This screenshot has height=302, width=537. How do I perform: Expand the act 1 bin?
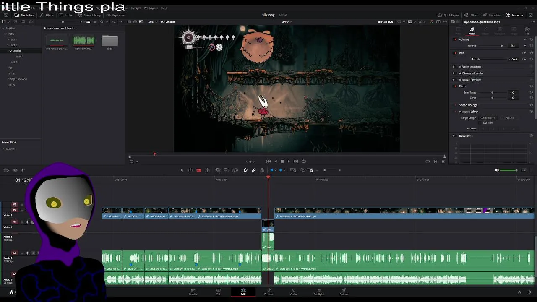8,39
